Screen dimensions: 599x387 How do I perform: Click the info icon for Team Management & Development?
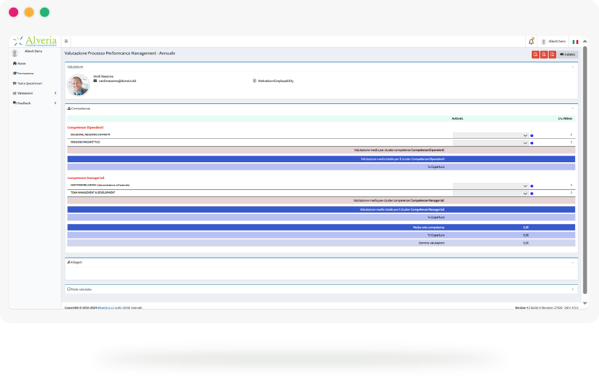pos(532,194)
